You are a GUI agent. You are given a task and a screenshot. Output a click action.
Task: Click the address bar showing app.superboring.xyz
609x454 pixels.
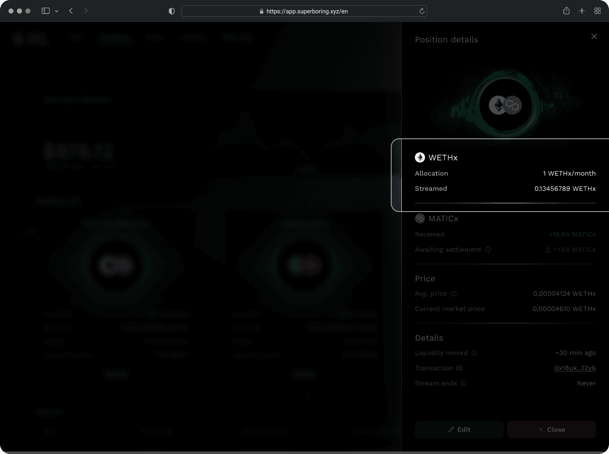(304, 11)
